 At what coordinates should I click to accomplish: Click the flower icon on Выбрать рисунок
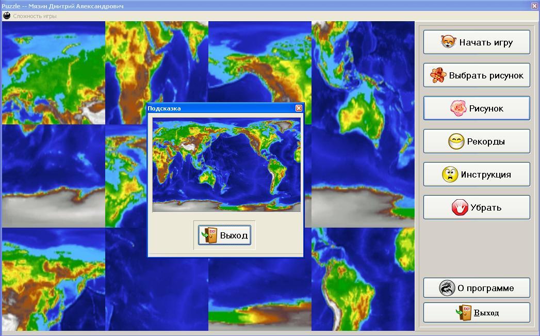pos(438,75)
